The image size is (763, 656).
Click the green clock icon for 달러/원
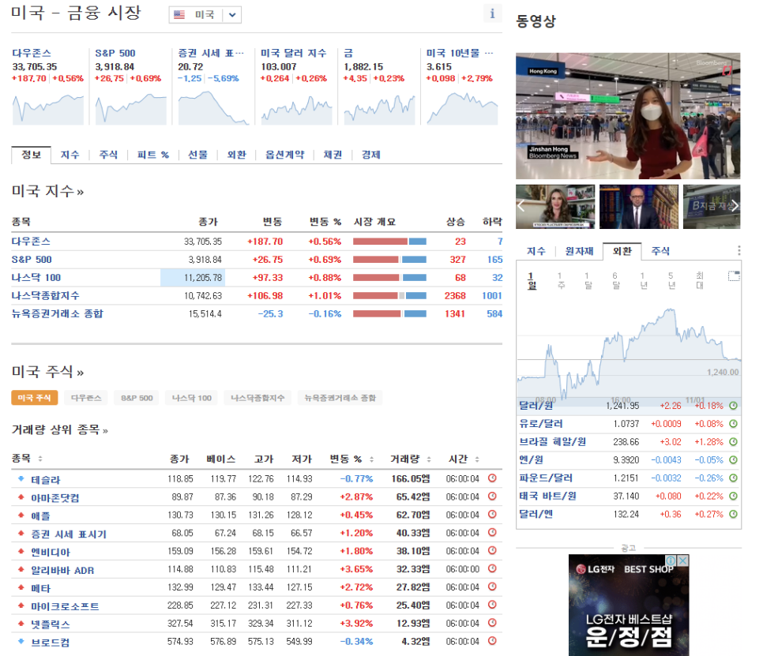coord(733,406)
